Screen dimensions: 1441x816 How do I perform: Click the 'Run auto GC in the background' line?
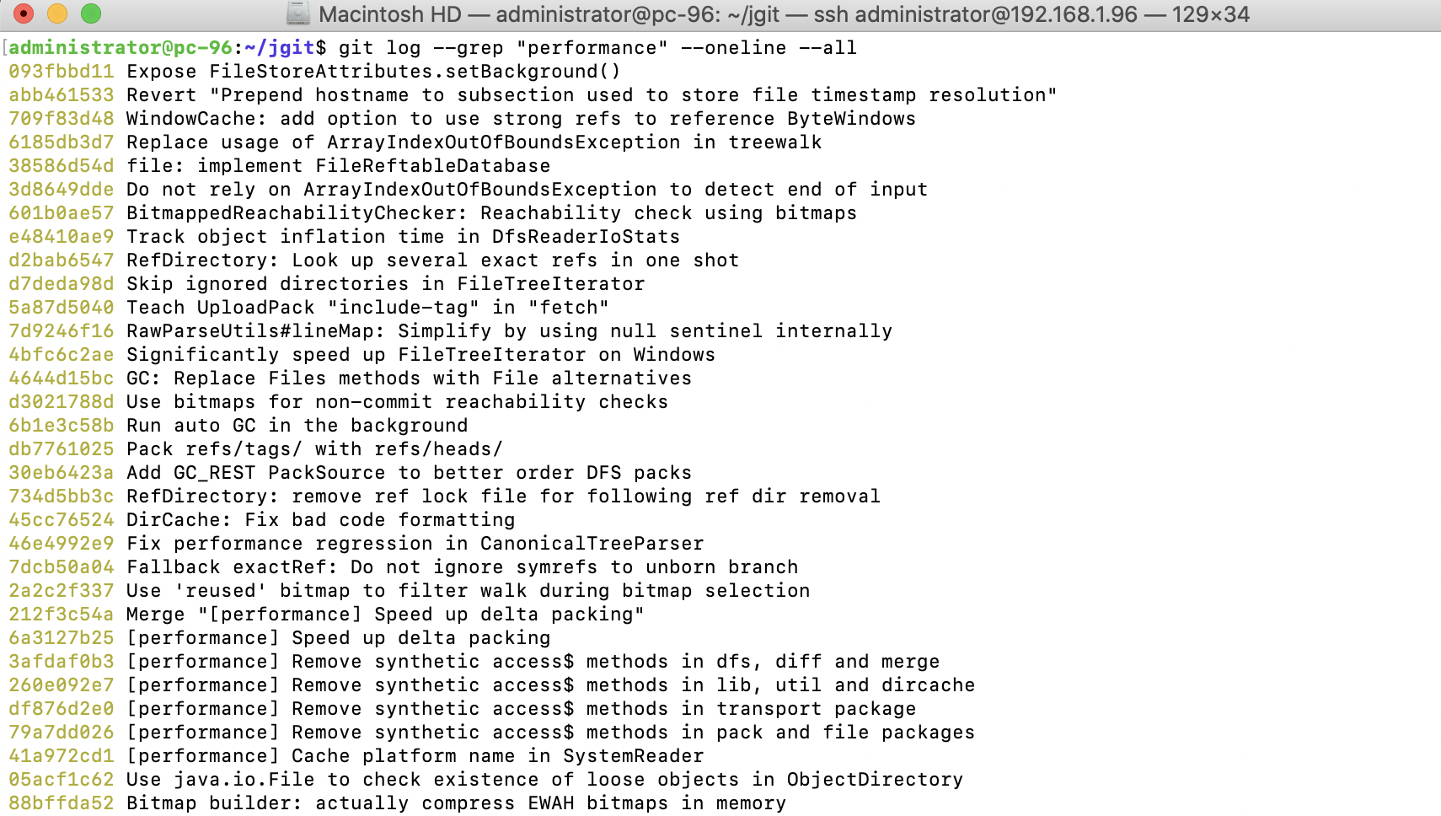click(x=297, y=426)
